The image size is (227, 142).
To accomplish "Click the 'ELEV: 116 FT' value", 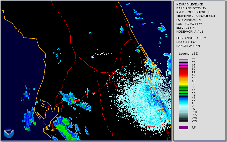I will pos(186,28).
